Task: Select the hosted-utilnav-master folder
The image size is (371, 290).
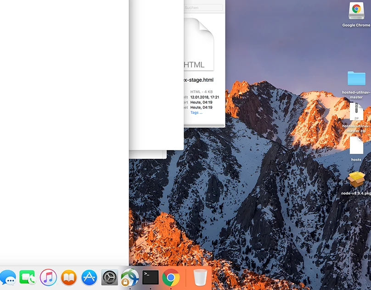Action: coord(356,79)
